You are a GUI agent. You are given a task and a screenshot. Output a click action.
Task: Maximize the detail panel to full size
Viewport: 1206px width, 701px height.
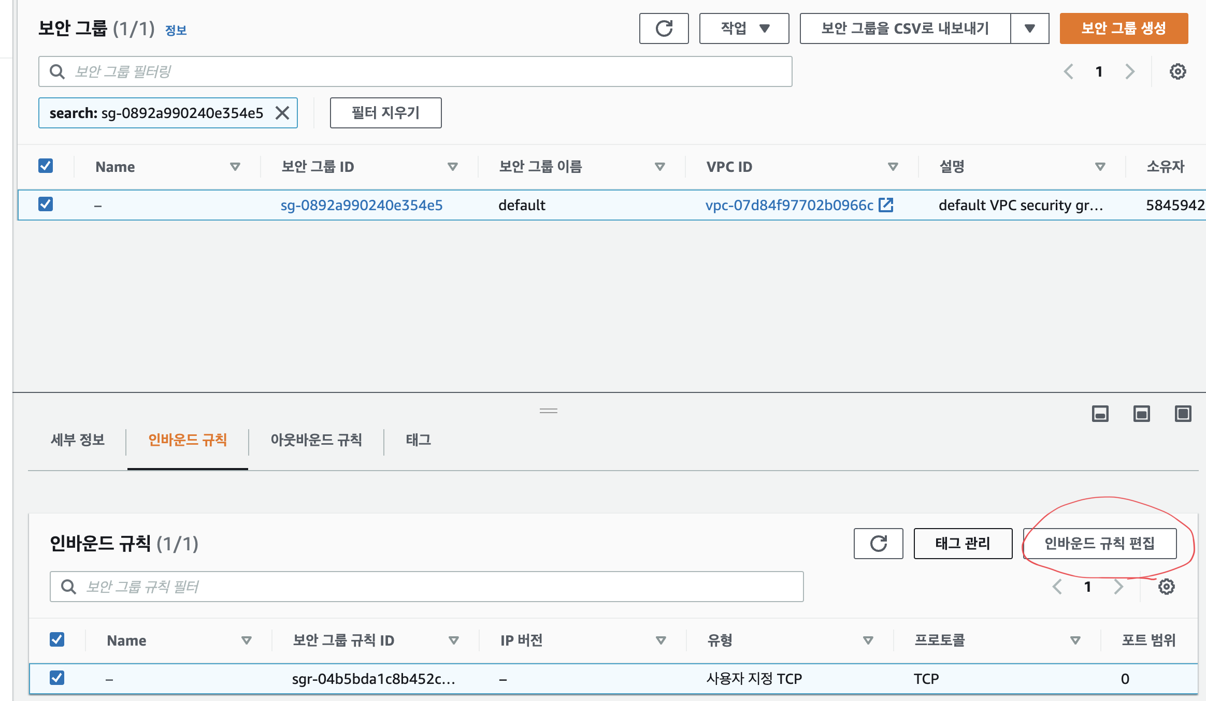click(1183, 414)
